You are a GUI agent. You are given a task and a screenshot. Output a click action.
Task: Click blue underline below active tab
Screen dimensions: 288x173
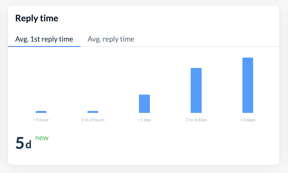point(44,46)
